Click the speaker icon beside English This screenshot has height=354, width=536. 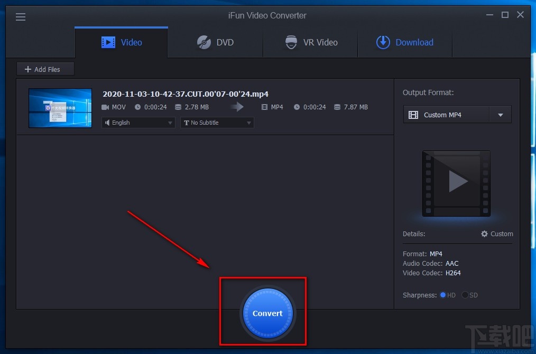point(107,123)
